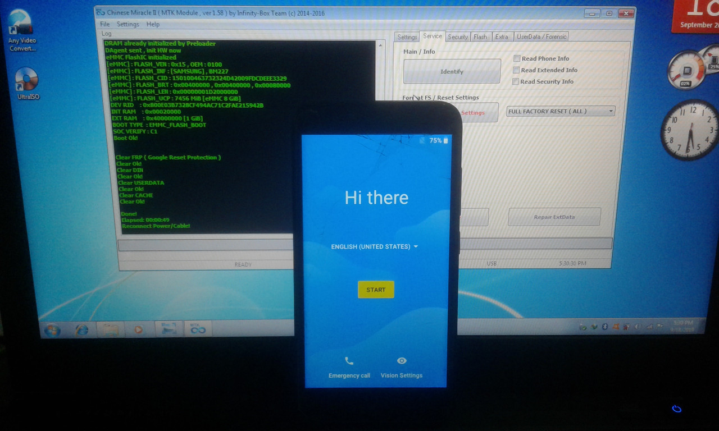Click the 'Hi there' heading on phone

pyautogui.click(x=376, y=198)
